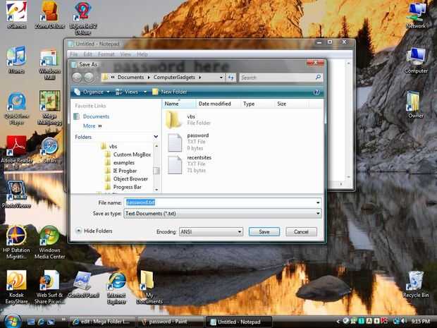
Task: Open Documents in Favorite Links
Action: (96, 116)
